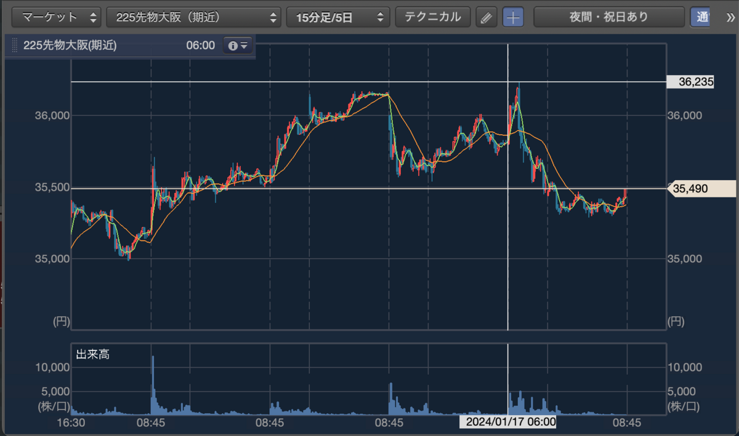Open the info dropdown beside 06:00
This screenshot has height=436, width=739.
237,46
